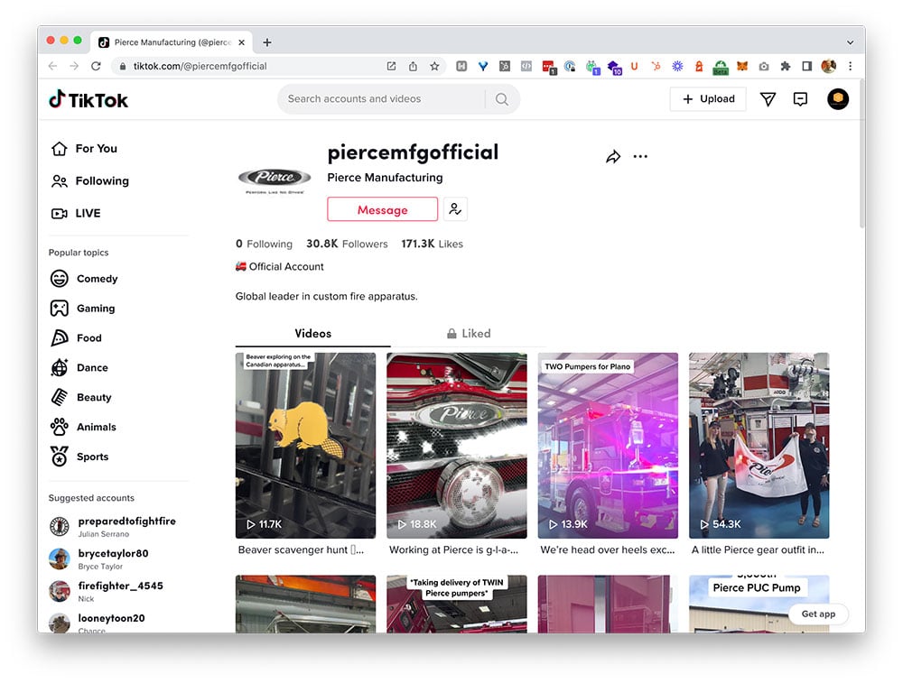Open the profile avatar menu
The height and width of the screenshot is (683, 903).
tap(837, 99)
